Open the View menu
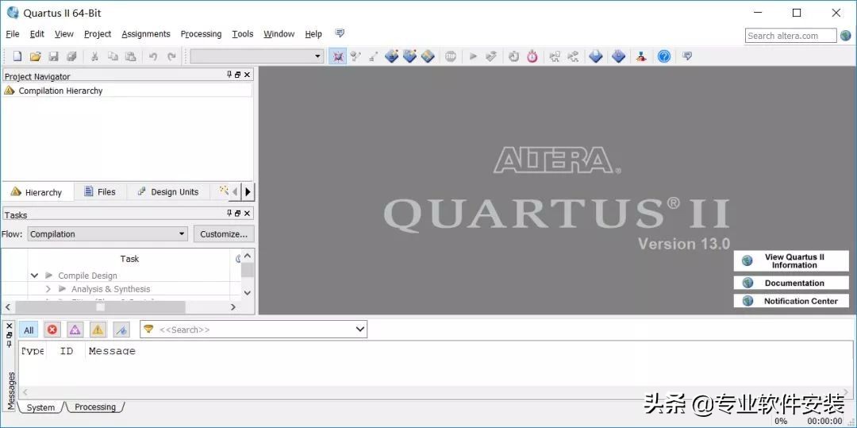857x428 pixels. tap(64, 34)
